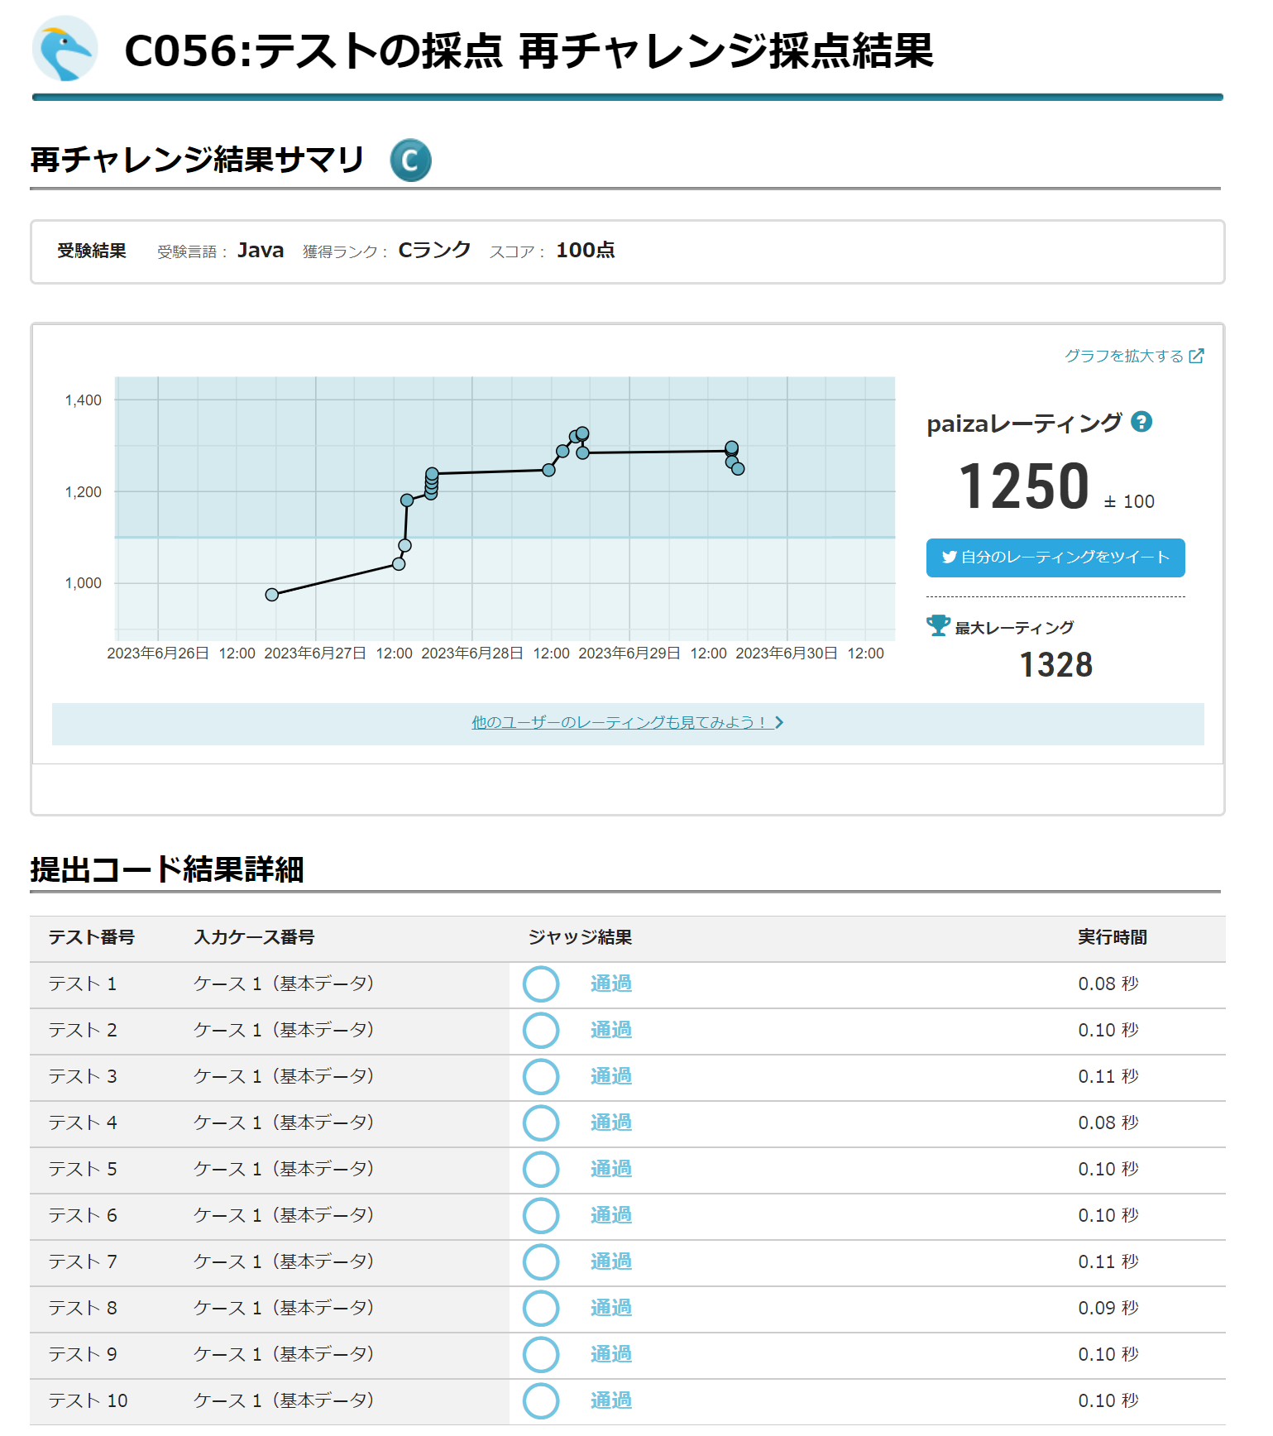Click the pass circle icon for テスト 10

point(541,1401)
